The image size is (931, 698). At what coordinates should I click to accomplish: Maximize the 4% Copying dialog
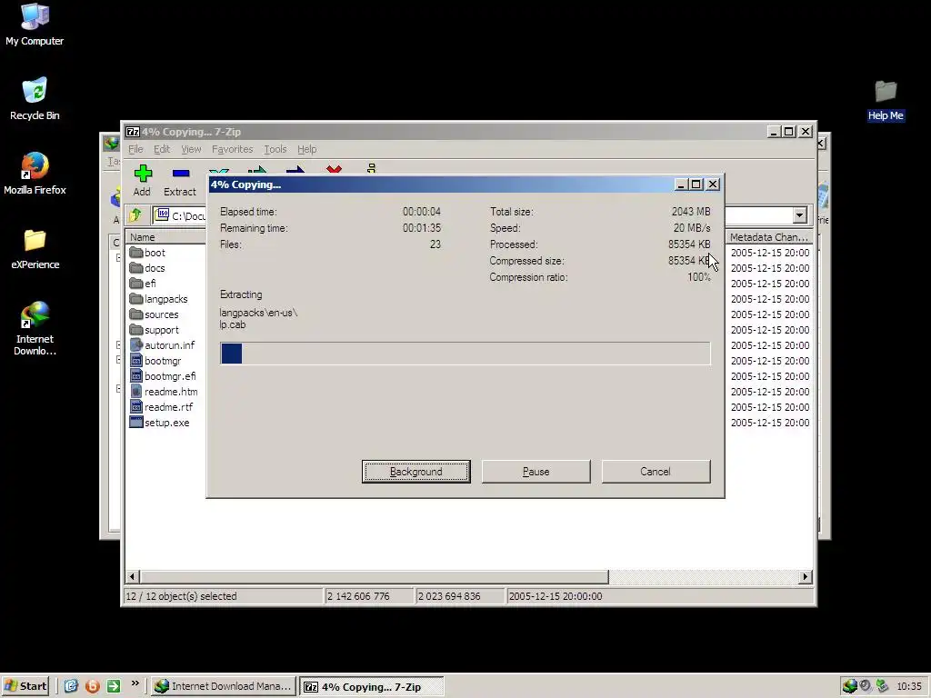click(x=696, y=184)
